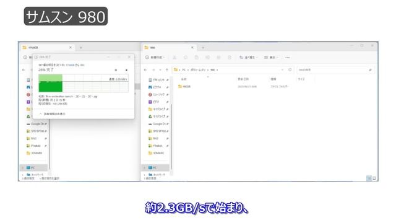Click the Copy icon in right window toolbar

[186, 58]
